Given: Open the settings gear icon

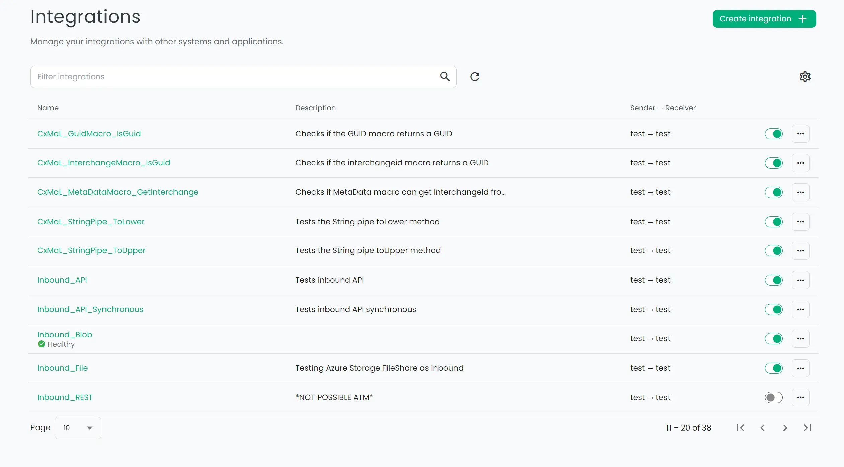Looking at the screenshot, I should [805, 76].
